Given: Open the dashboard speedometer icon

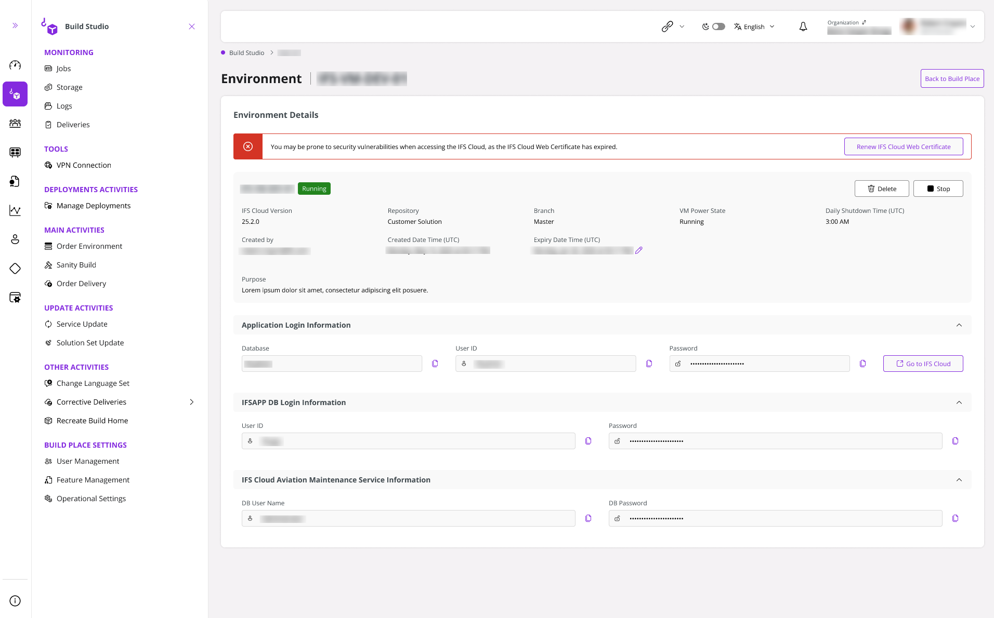Looking at the screenshot, I should pyautogui.click(x=15, y=65).
